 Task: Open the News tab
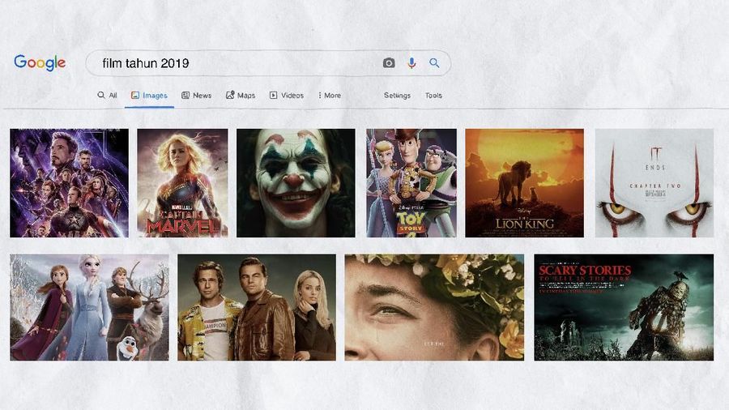point(196,96)
